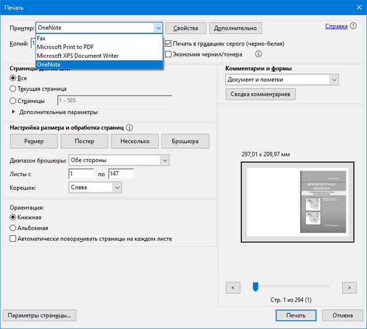The image size is (367, 329).
Task: Choose Книжная orientation
Action: (13, 217)
